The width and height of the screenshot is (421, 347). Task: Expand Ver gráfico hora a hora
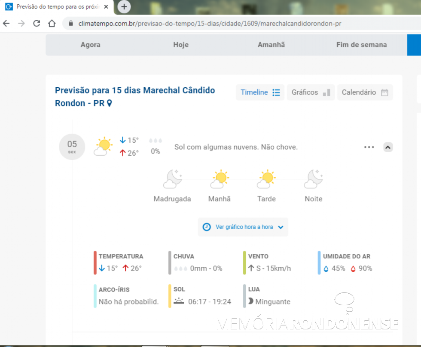point(243,227)
